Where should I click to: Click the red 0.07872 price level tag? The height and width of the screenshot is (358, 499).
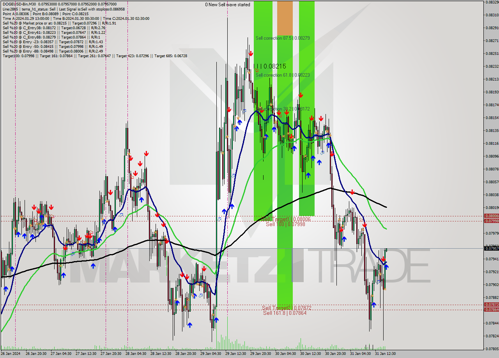(x=491, y=305)
